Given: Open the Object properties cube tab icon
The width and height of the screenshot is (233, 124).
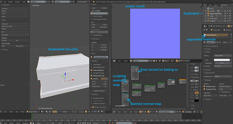Looking at the screenshot, I should (x=219, y=26).
